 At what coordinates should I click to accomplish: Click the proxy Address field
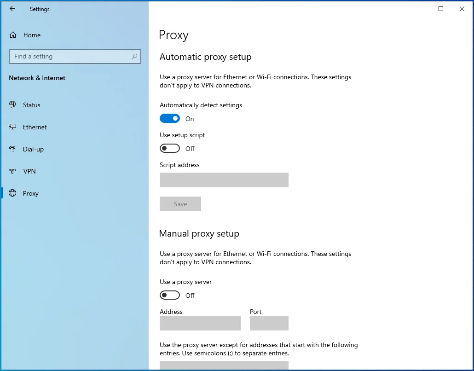pyautogui.click(x=200, y=323)
